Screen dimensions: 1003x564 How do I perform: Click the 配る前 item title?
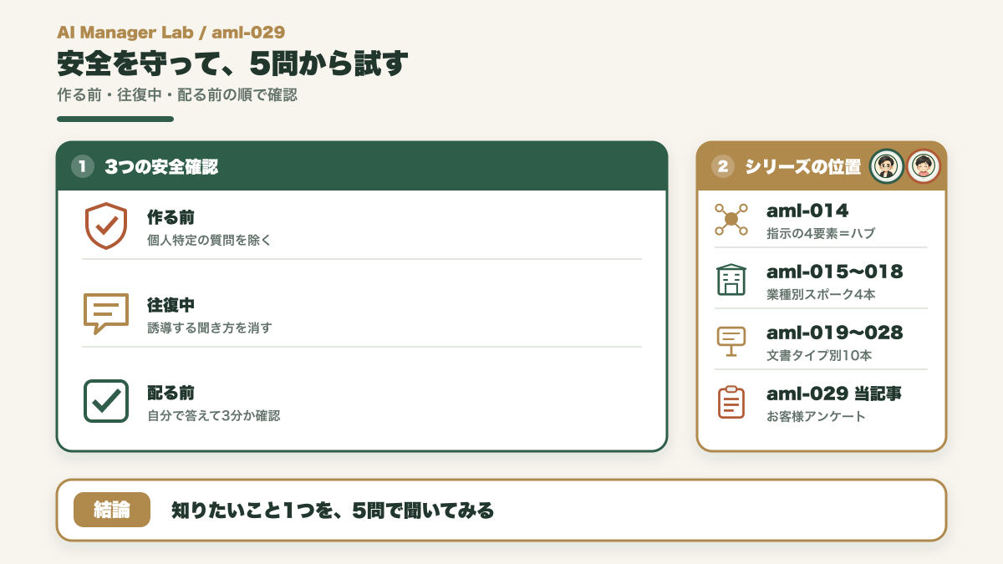click(x=171, y=393)
